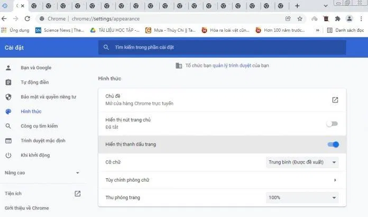Open the Cỡ chữ font size dropdown
The width and height of the screenshot is (368, 217).
(x=302, y=162)
